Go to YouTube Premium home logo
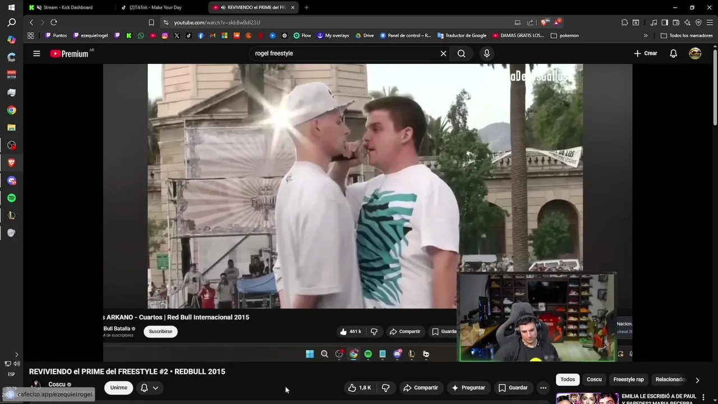This screenshot has height=404, width=718. click(70, 53)
